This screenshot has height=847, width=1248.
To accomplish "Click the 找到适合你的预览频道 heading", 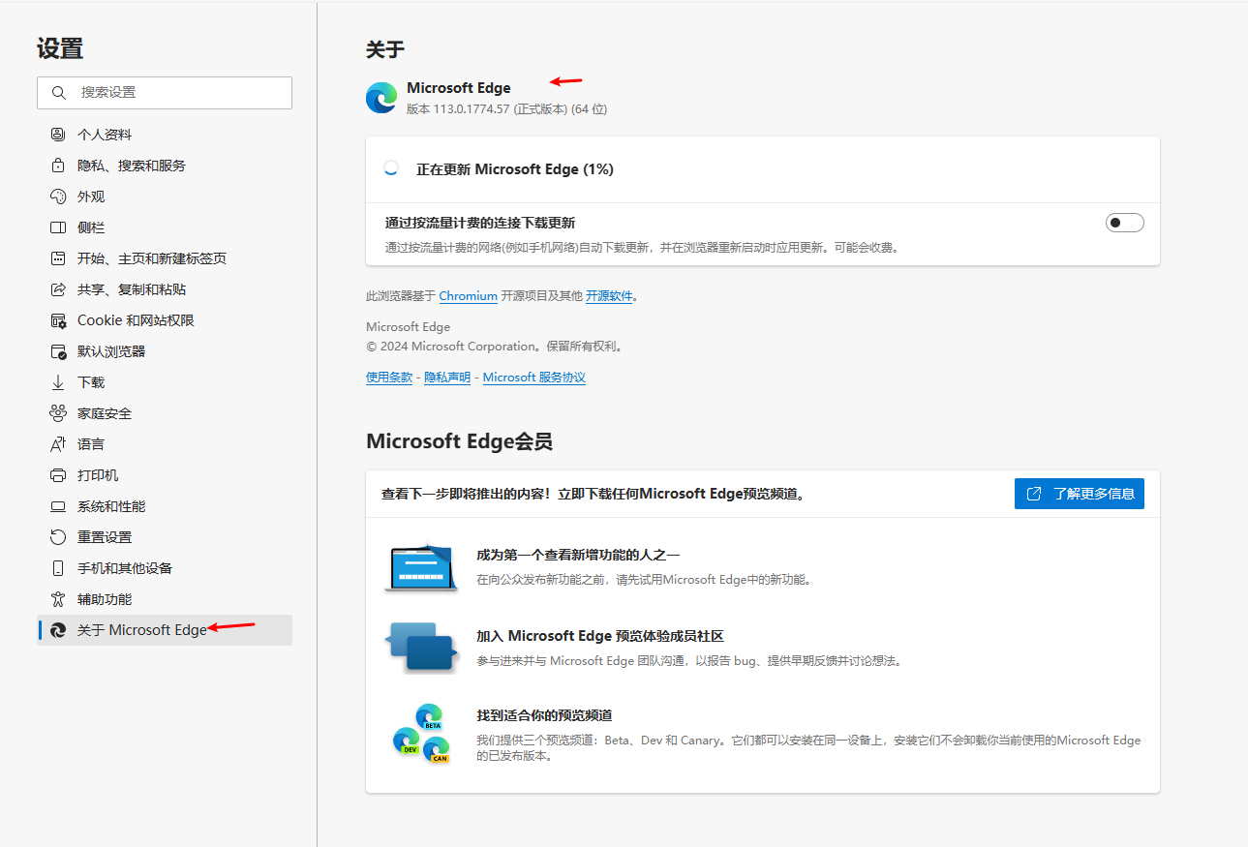I will click(x=544, y=716).
